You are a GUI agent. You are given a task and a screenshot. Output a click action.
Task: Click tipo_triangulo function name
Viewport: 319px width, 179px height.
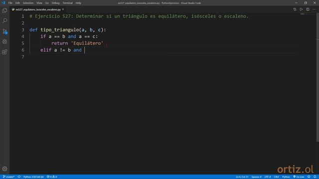(x=60, y=30)
